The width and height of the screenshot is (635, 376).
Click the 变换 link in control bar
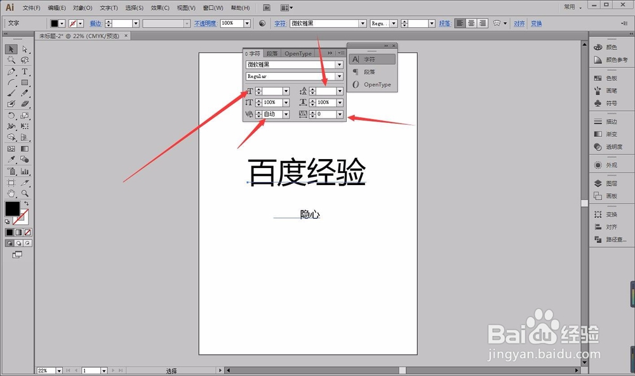click(536, 23)
